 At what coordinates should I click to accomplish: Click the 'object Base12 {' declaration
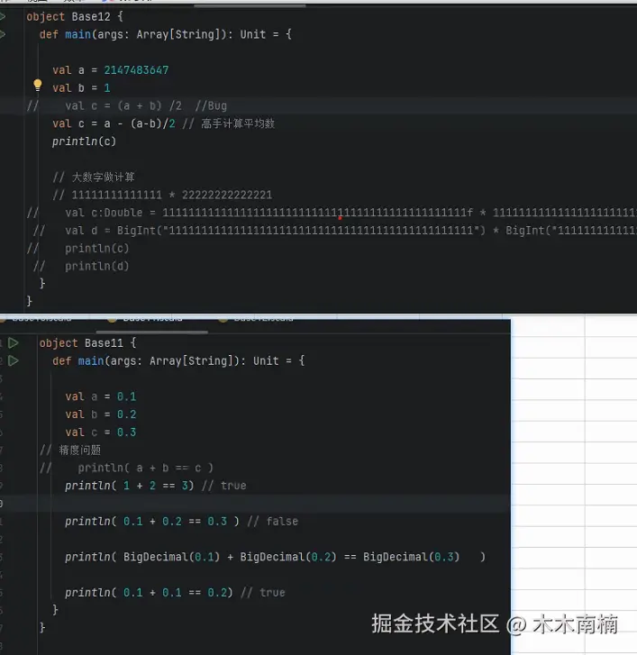click(75, 16)
